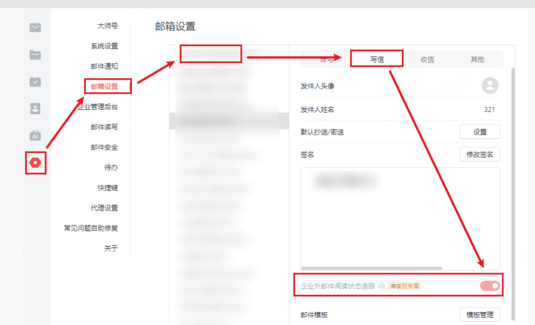The width and height of the screenshot is (535, 325).
Task: Click the 邮件模板 label
Action: tap(314, 315)
